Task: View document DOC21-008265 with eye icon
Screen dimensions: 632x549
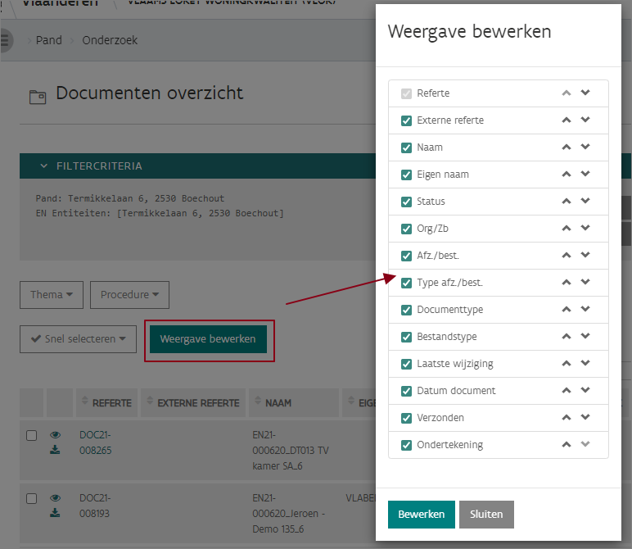Action: click(x=56, y=435)
